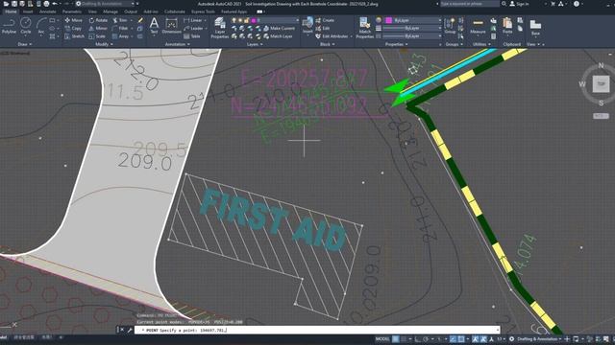
Task: Open the Annotate ribbon tab
Action: point(47,11)
